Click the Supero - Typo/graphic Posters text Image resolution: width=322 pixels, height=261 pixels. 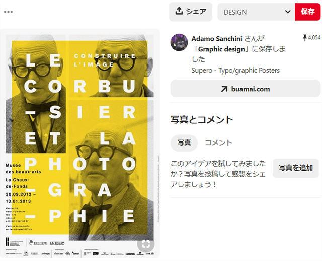[x=235, y=71]
